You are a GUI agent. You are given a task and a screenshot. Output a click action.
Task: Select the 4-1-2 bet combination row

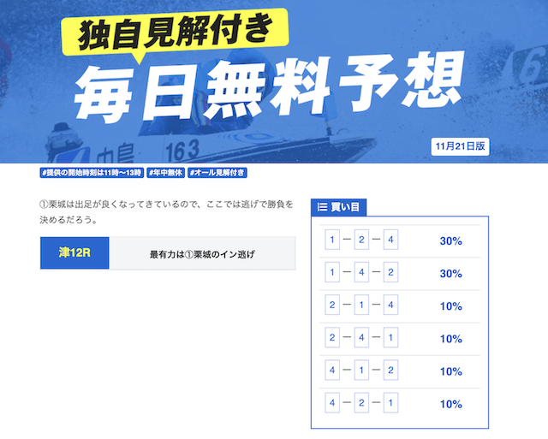tap(400, 371)
